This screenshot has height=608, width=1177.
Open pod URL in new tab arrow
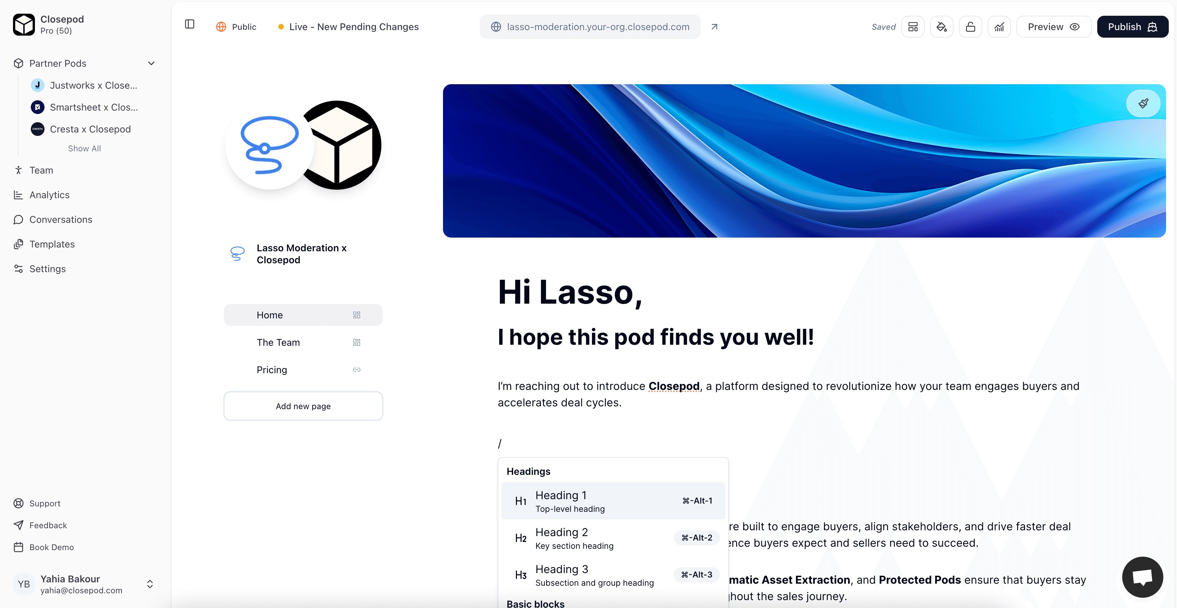pos(714,27)
